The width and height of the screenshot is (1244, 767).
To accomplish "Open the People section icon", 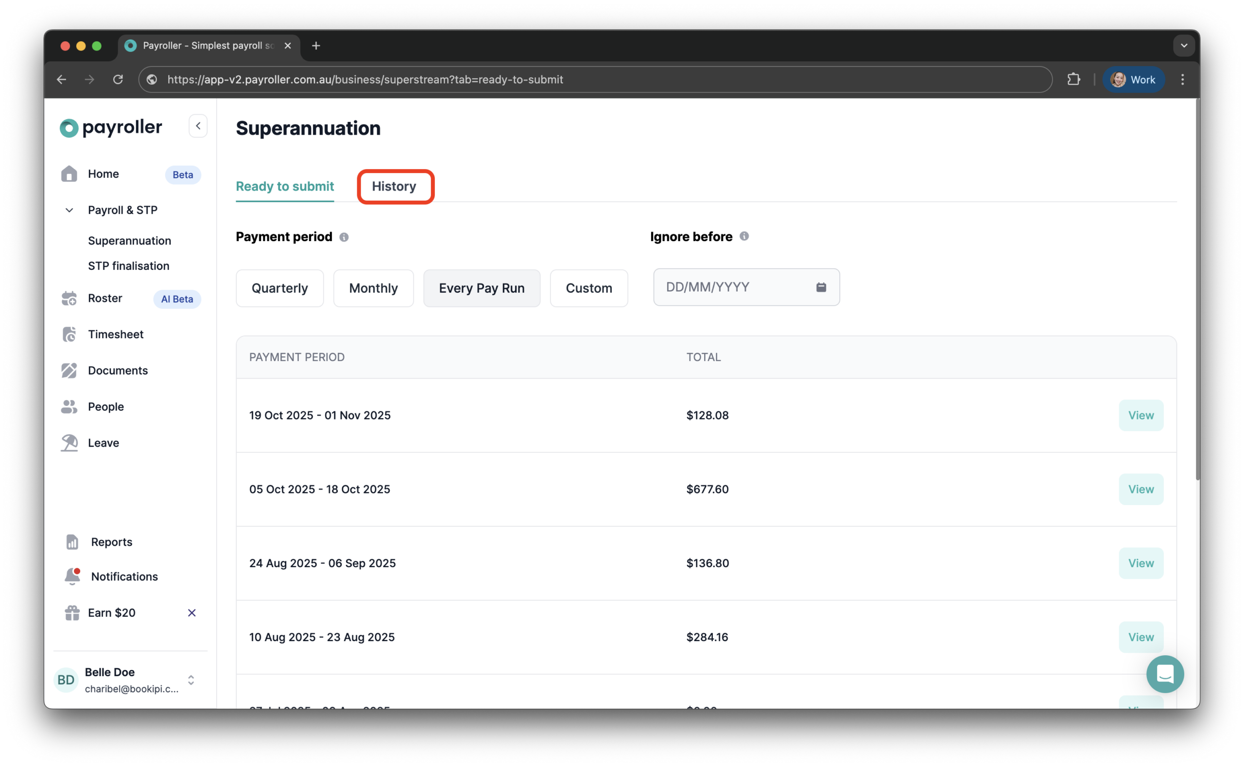I will tap(69, 406).
